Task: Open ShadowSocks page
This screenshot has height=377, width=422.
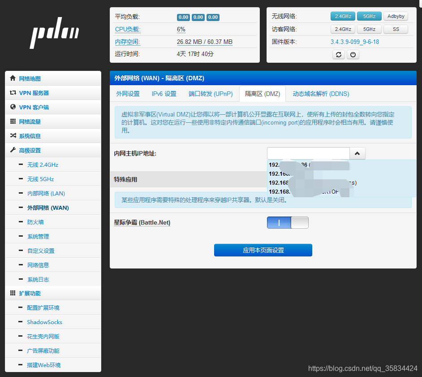Action: point(53,322)
